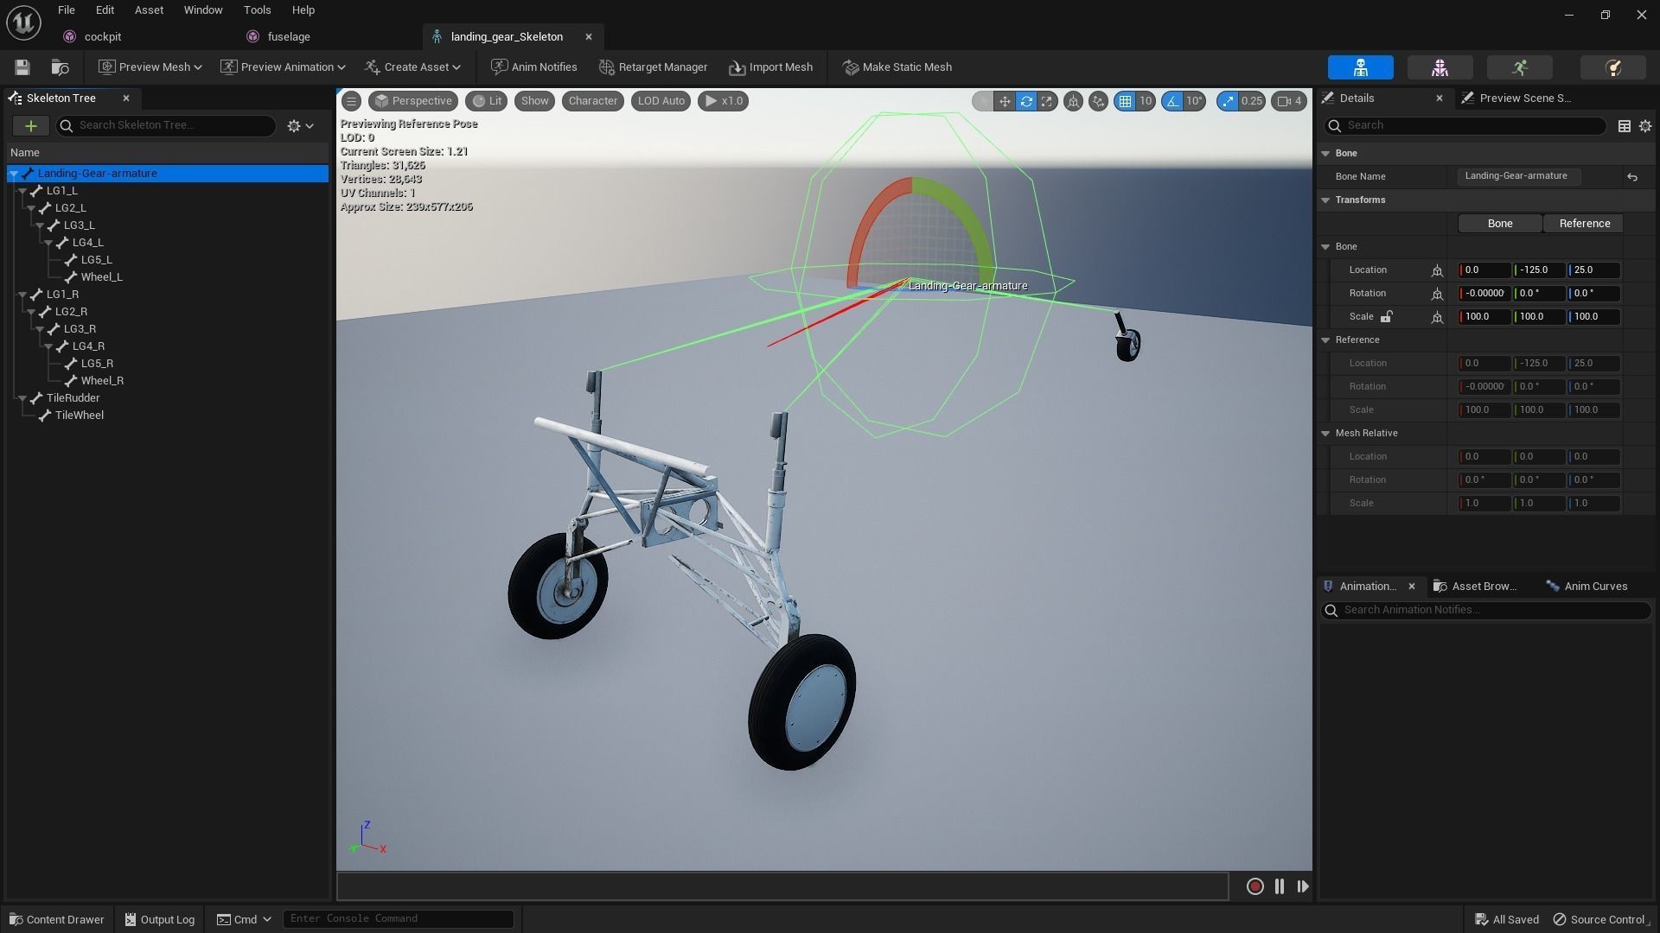Collapse the LG1_R bone tree node

point(22,295)
